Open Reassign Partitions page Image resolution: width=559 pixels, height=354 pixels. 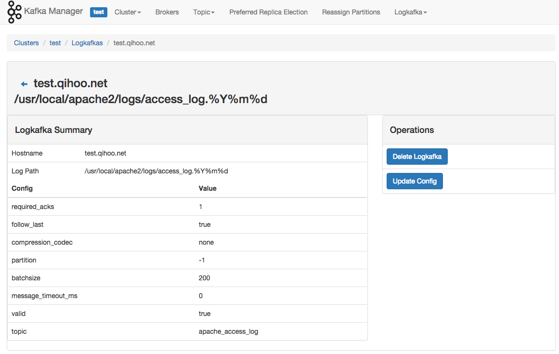point(351,12)
